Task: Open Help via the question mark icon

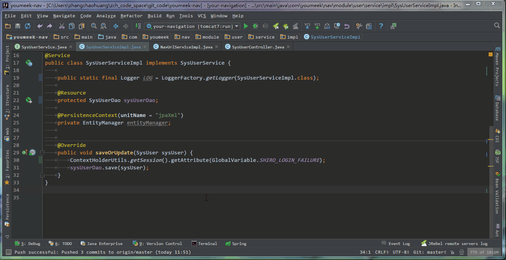Action: [381, 26]
